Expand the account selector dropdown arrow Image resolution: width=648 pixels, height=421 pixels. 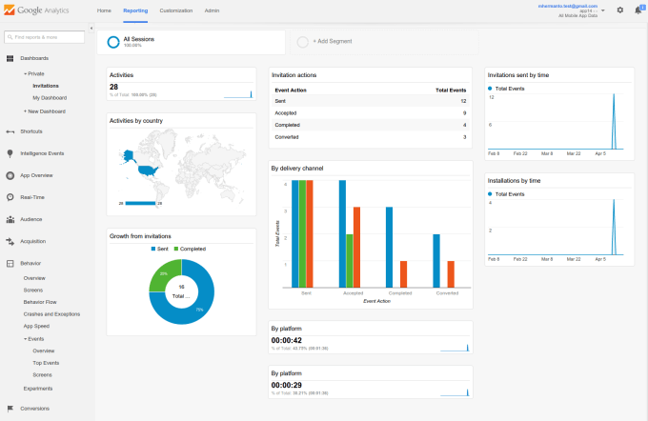pos(603,10)
